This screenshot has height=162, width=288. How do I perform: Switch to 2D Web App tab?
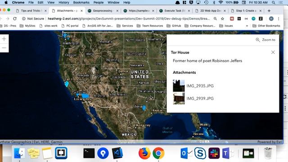click(x=211, y=11)
